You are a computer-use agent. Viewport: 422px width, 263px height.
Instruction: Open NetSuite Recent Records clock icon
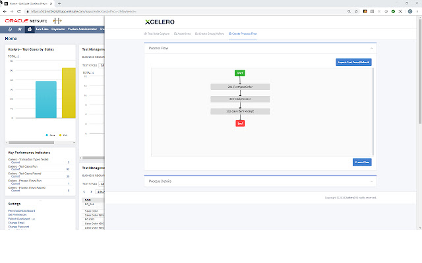tap(10, 29)
